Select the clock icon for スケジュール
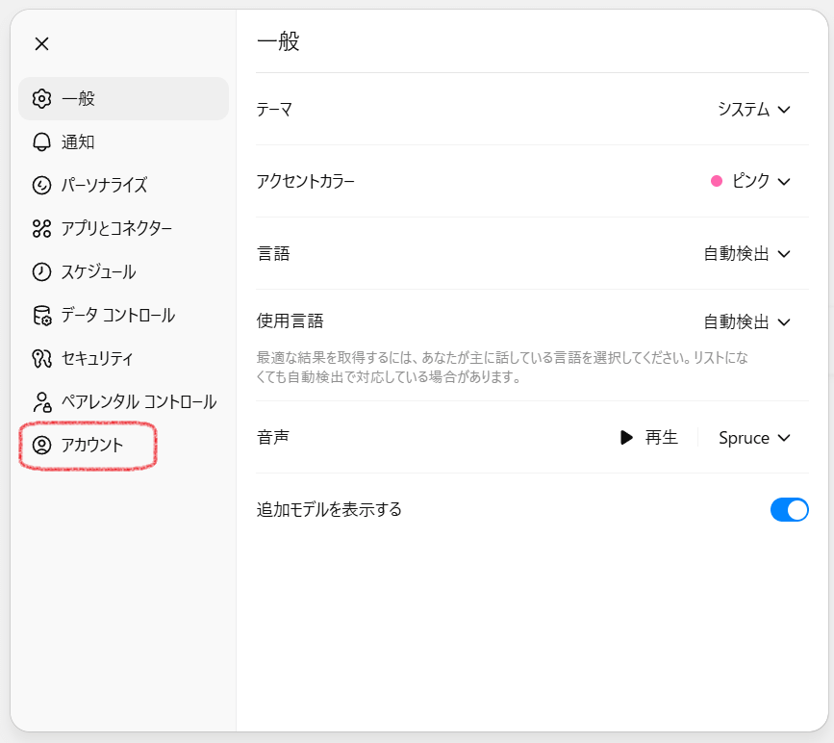Viewport: 834px width, 743px height. [41, 271]
